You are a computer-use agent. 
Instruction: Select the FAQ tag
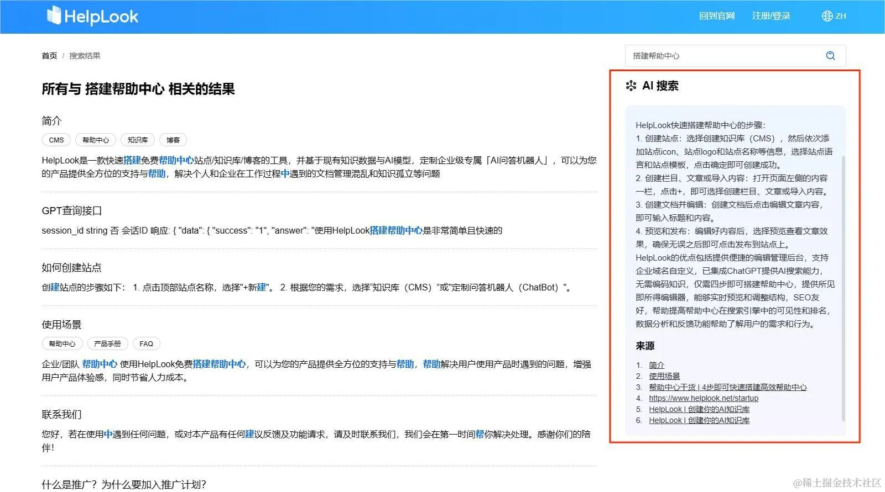click(146, 344)
